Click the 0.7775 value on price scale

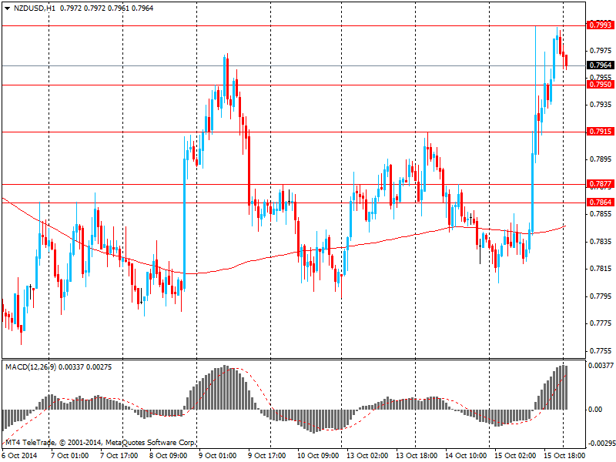(x=600, y=323)
